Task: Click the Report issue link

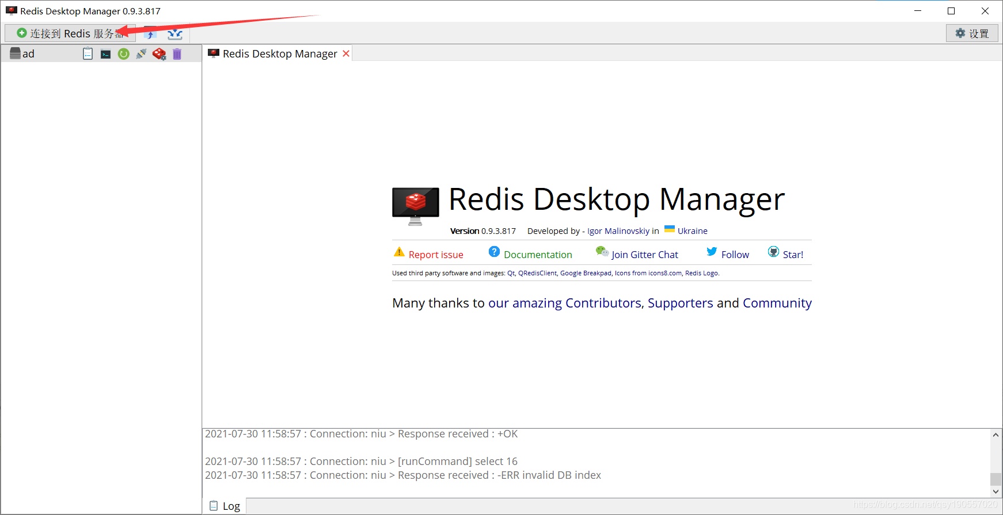Action: pos(436,255)
